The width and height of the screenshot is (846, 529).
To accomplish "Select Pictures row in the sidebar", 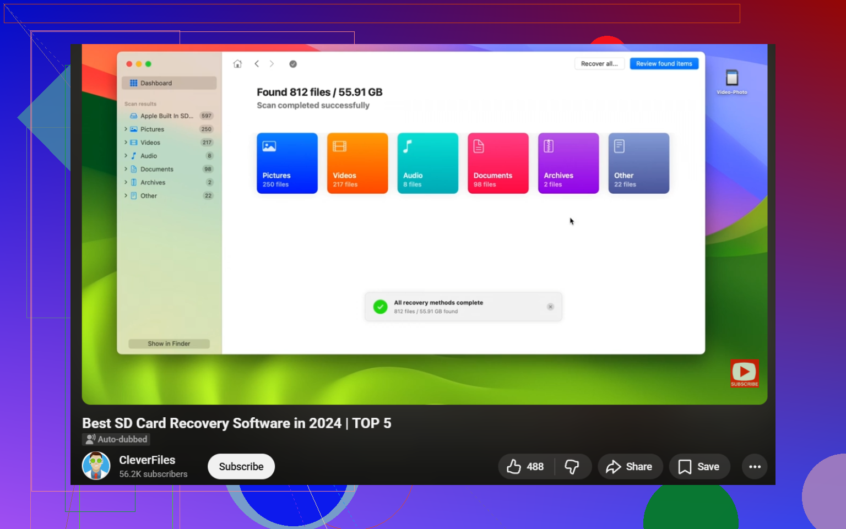I will click(x=169, y=129).
